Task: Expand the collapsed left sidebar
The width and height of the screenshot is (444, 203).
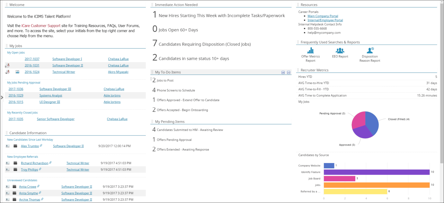Action: [2, 97]
